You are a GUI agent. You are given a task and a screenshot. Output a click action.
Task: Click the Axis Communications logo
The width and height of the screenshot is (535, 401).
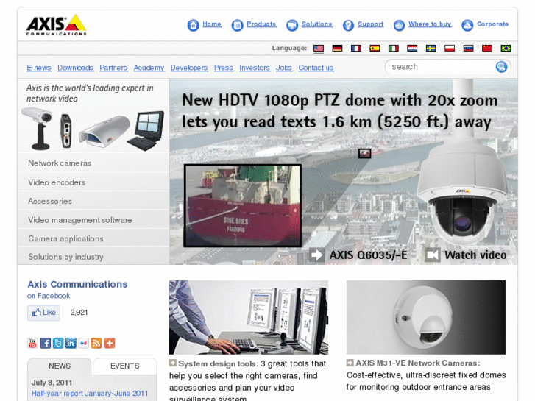point(57,24)
